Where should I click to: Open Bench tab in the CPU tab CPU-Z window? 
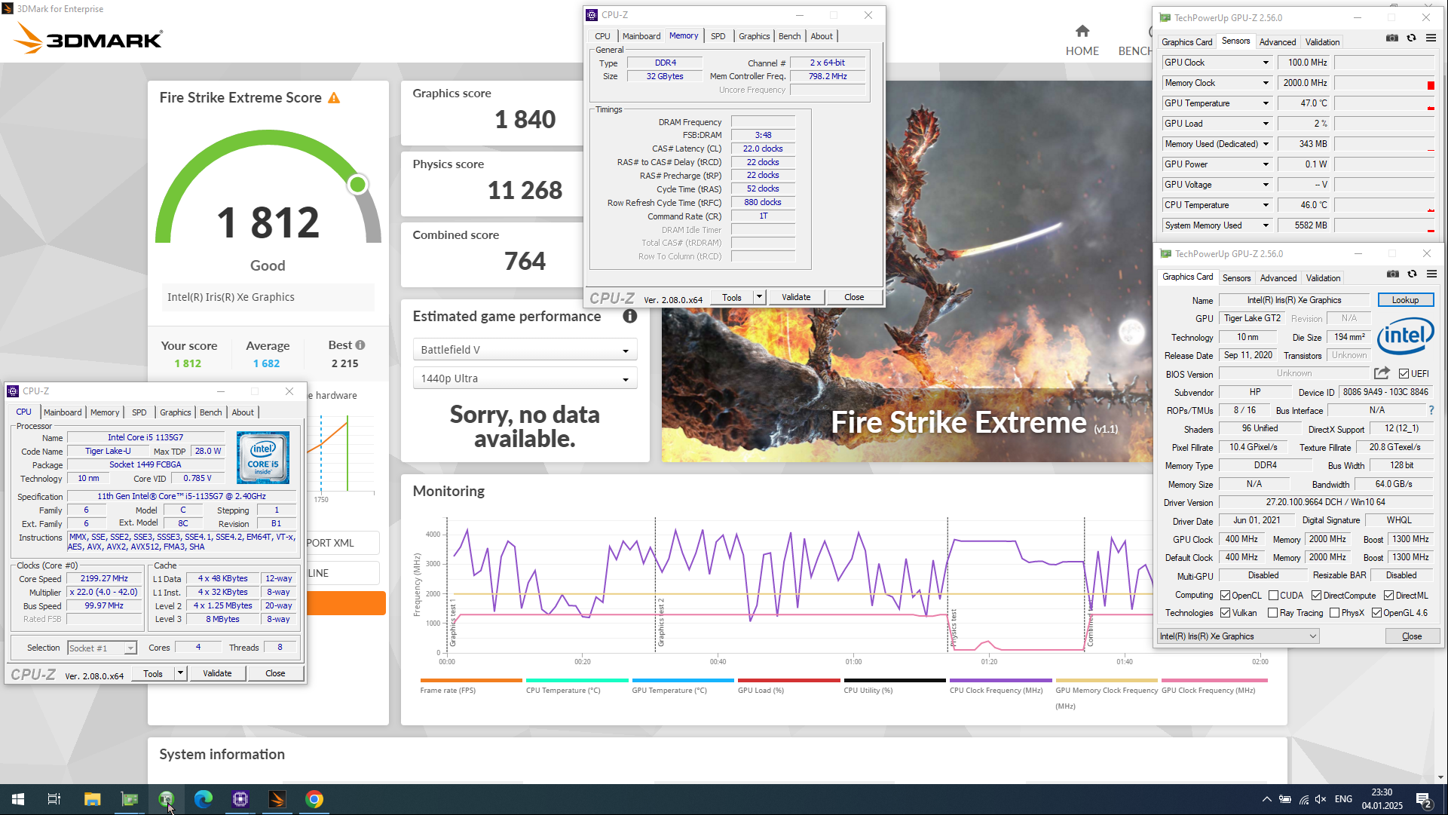211,412
